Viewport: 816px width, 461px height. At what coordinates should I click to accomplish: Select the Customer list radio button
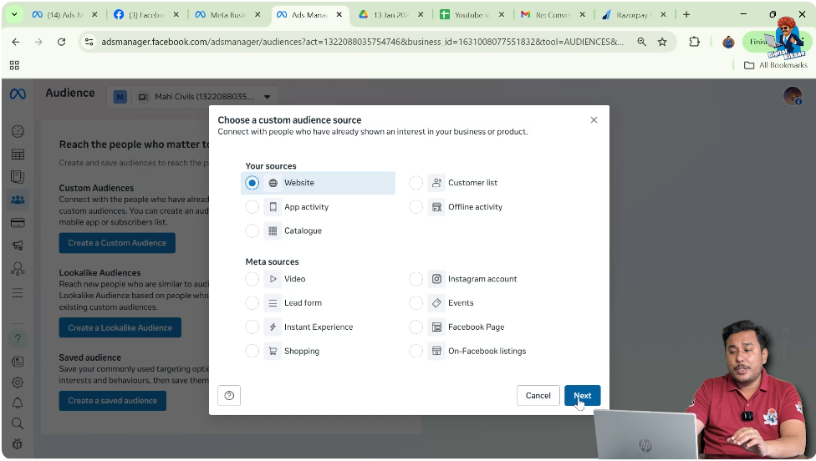click(x=416, y=183)
